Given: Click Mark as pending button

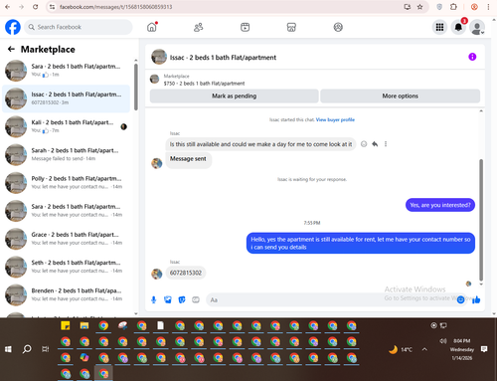Looking at the screenshot, I should 234,95.
